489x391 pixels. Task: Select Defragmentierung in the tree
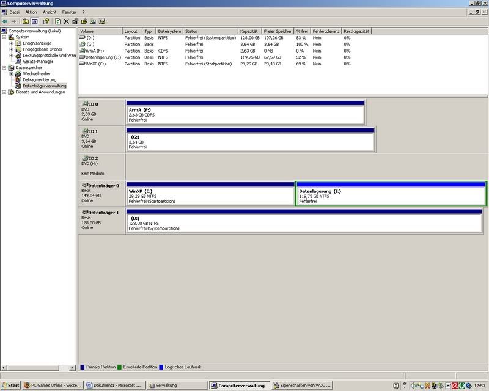[39, 80]
